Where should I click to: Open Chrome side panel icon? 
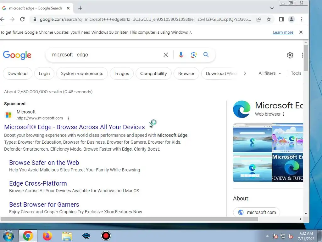(x=281, y=19)
